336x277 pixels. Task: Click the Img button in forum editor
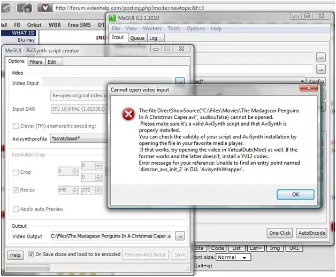point(274,248)
